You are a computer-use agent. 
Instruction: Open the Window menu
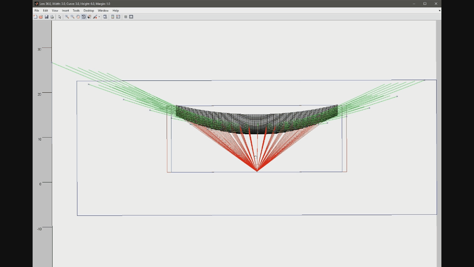[103, 10]
